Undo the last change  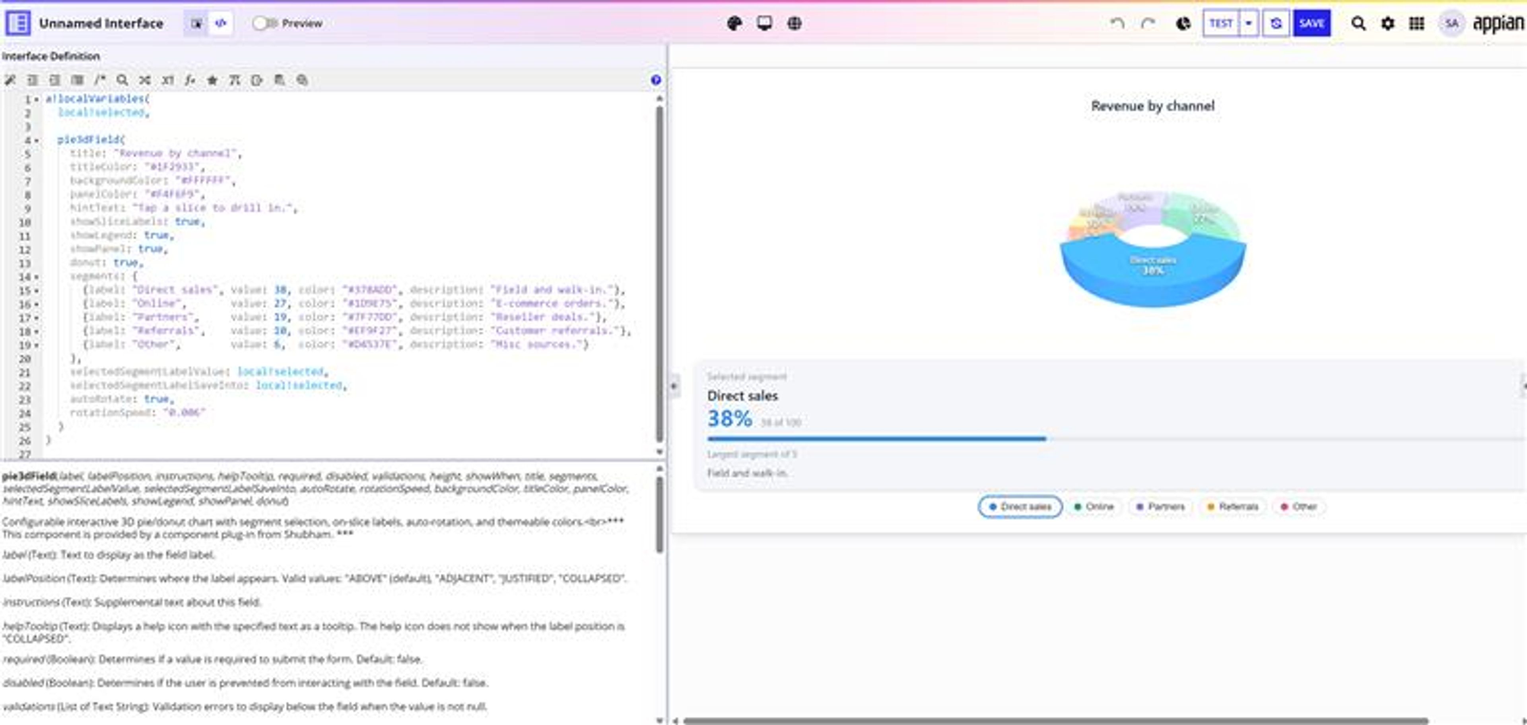1117,23
